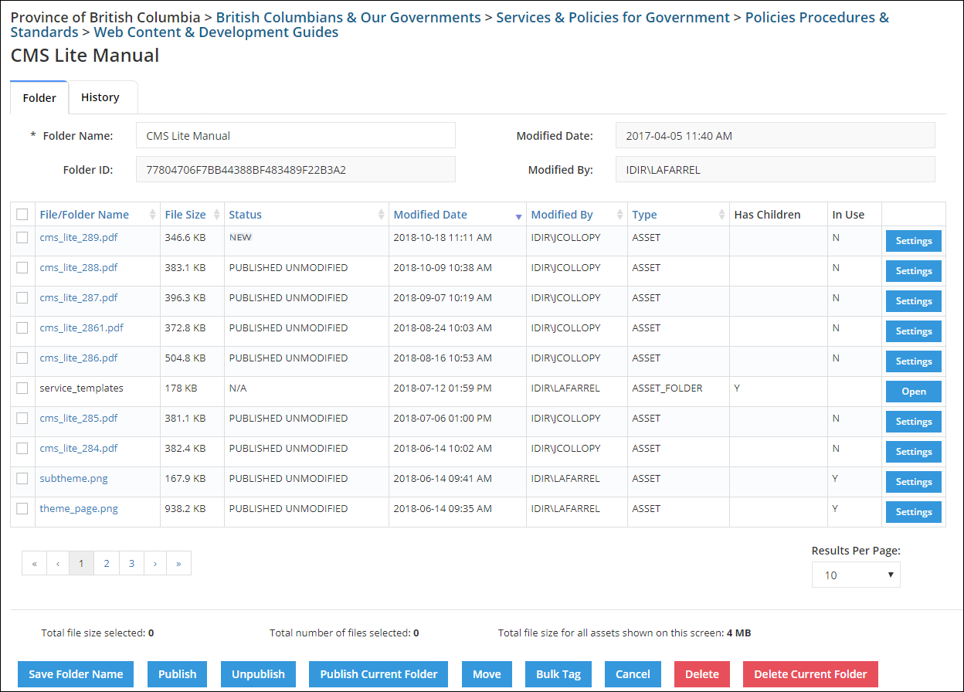Click the Publish button

click(x=178, y=674)
